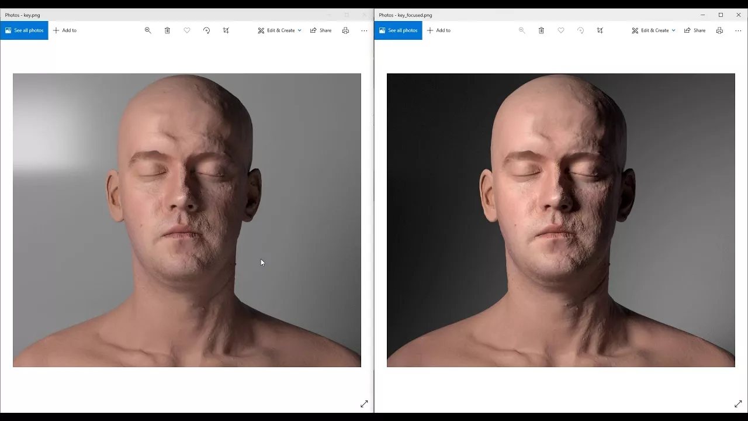Open the more options ellipsis in key_focused.png window
Screen dimensions: 748x421
click(738, 30)
